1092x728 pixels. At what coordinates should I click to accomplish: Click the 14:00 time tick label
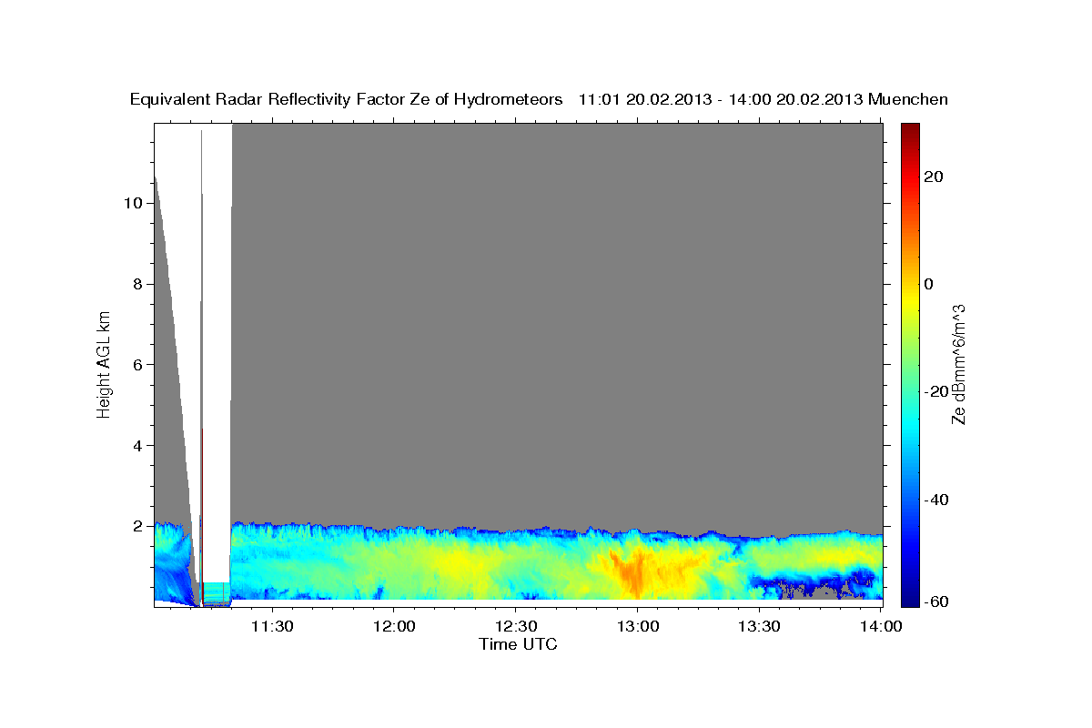pyautogui.click(x=881, y=626)
